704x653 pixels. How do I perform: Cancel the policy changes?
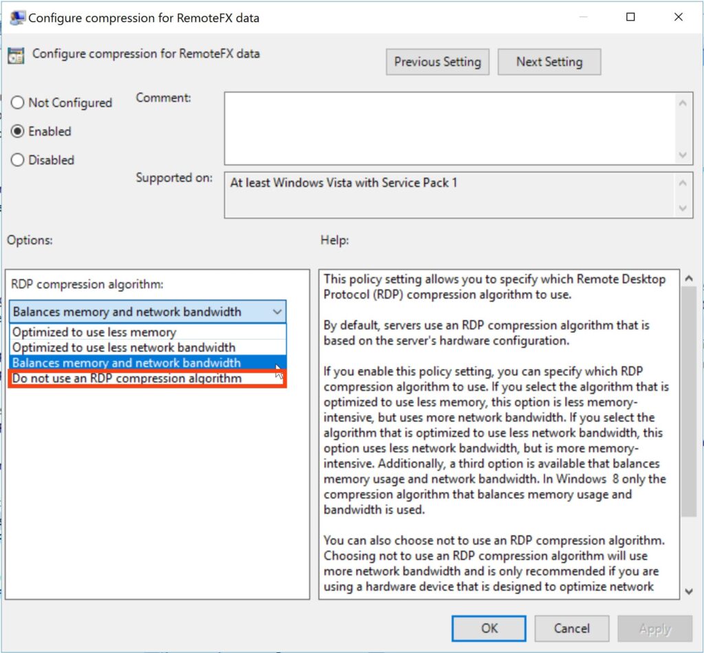coord(571,628)
